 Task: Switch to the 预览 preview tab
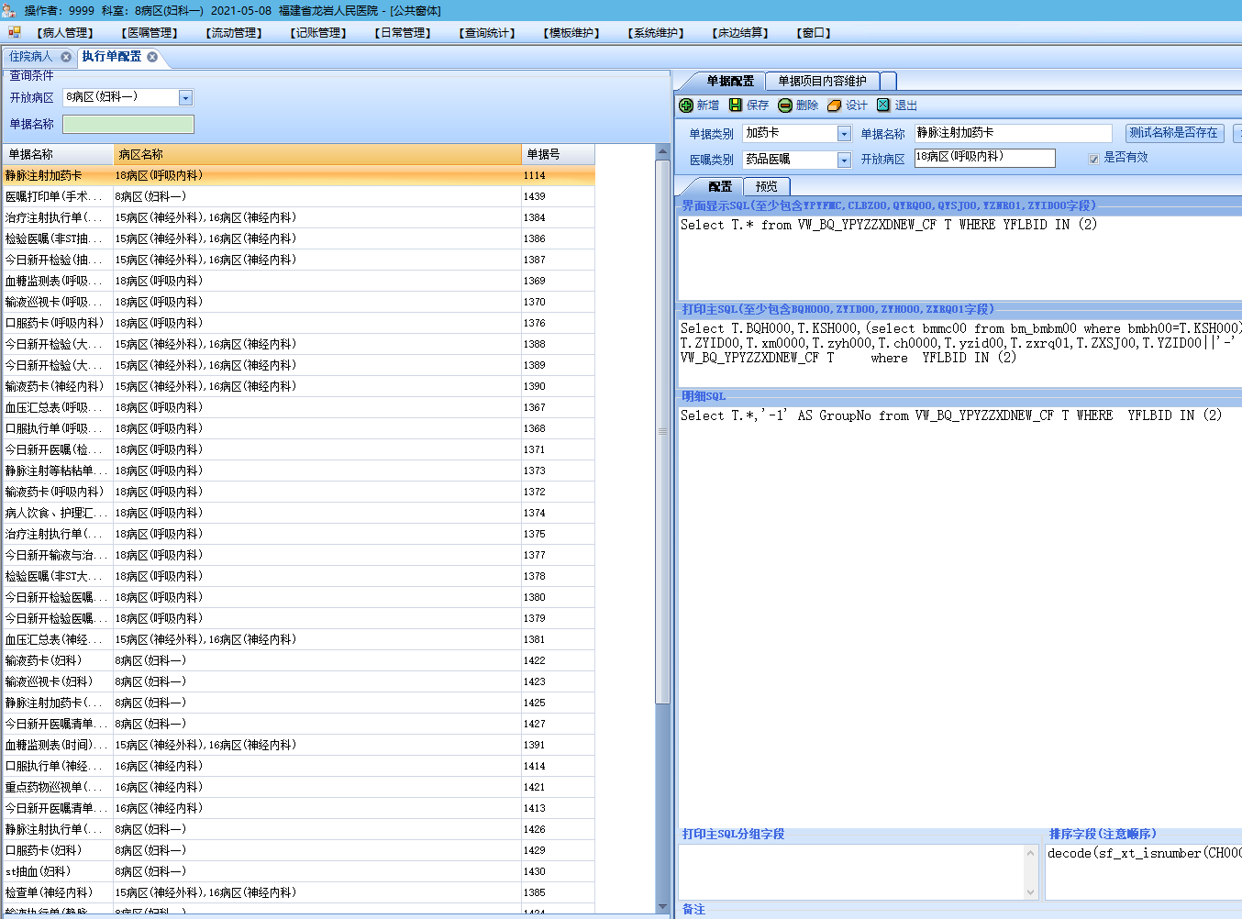tap(766, 186)
